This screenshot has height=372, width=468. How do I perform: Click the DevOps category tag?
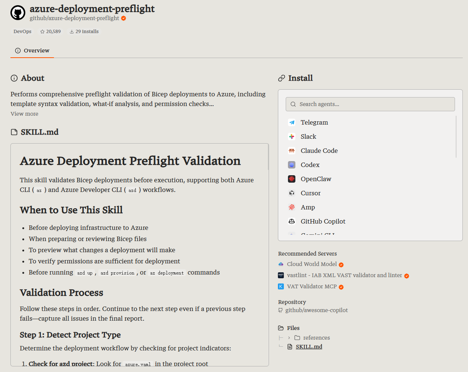click(22, 32)
